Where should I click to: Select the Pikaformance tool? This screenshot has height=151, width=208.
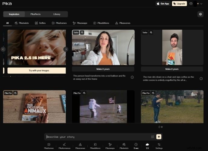(x=64, y=146)
